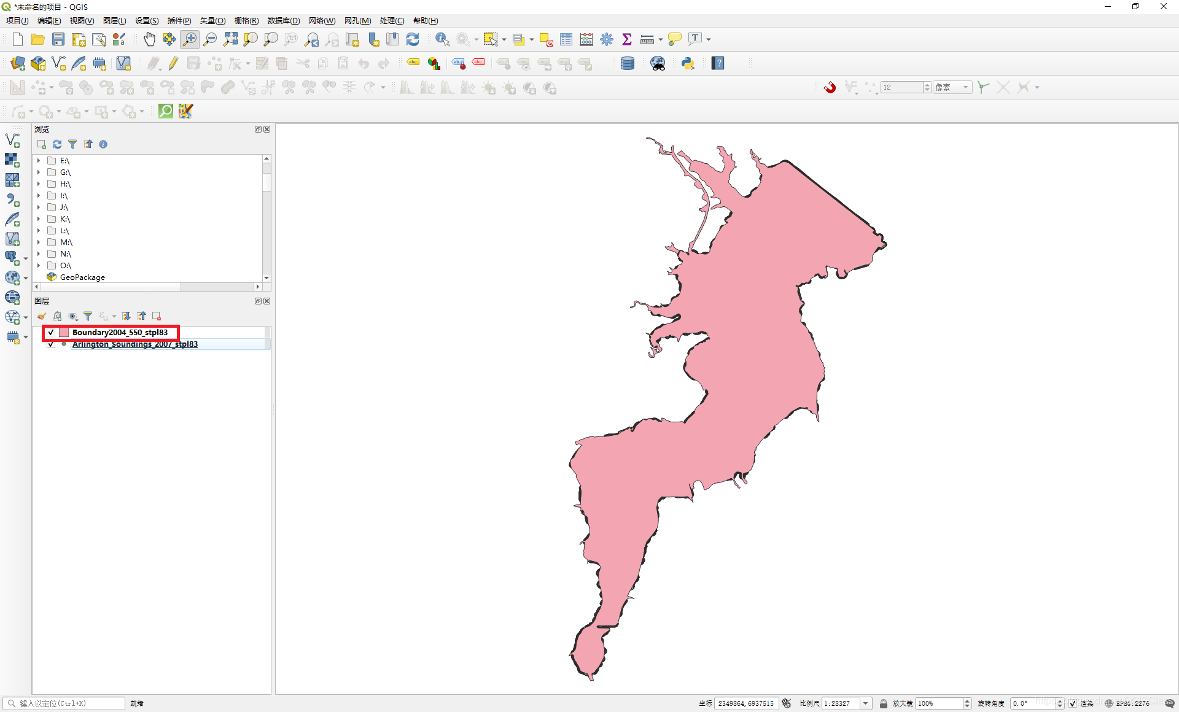This screenshot has height=712, width=1179.
Task: Open the Python console
Action: point(688,63)
